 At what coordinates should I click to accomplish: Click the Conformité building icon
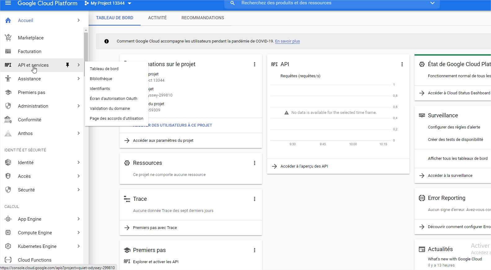coord(8,119)
